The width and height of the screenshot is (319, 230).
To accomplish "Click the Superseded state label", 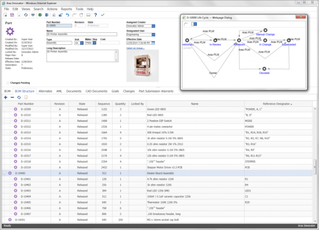I will [x=289, y=44].
